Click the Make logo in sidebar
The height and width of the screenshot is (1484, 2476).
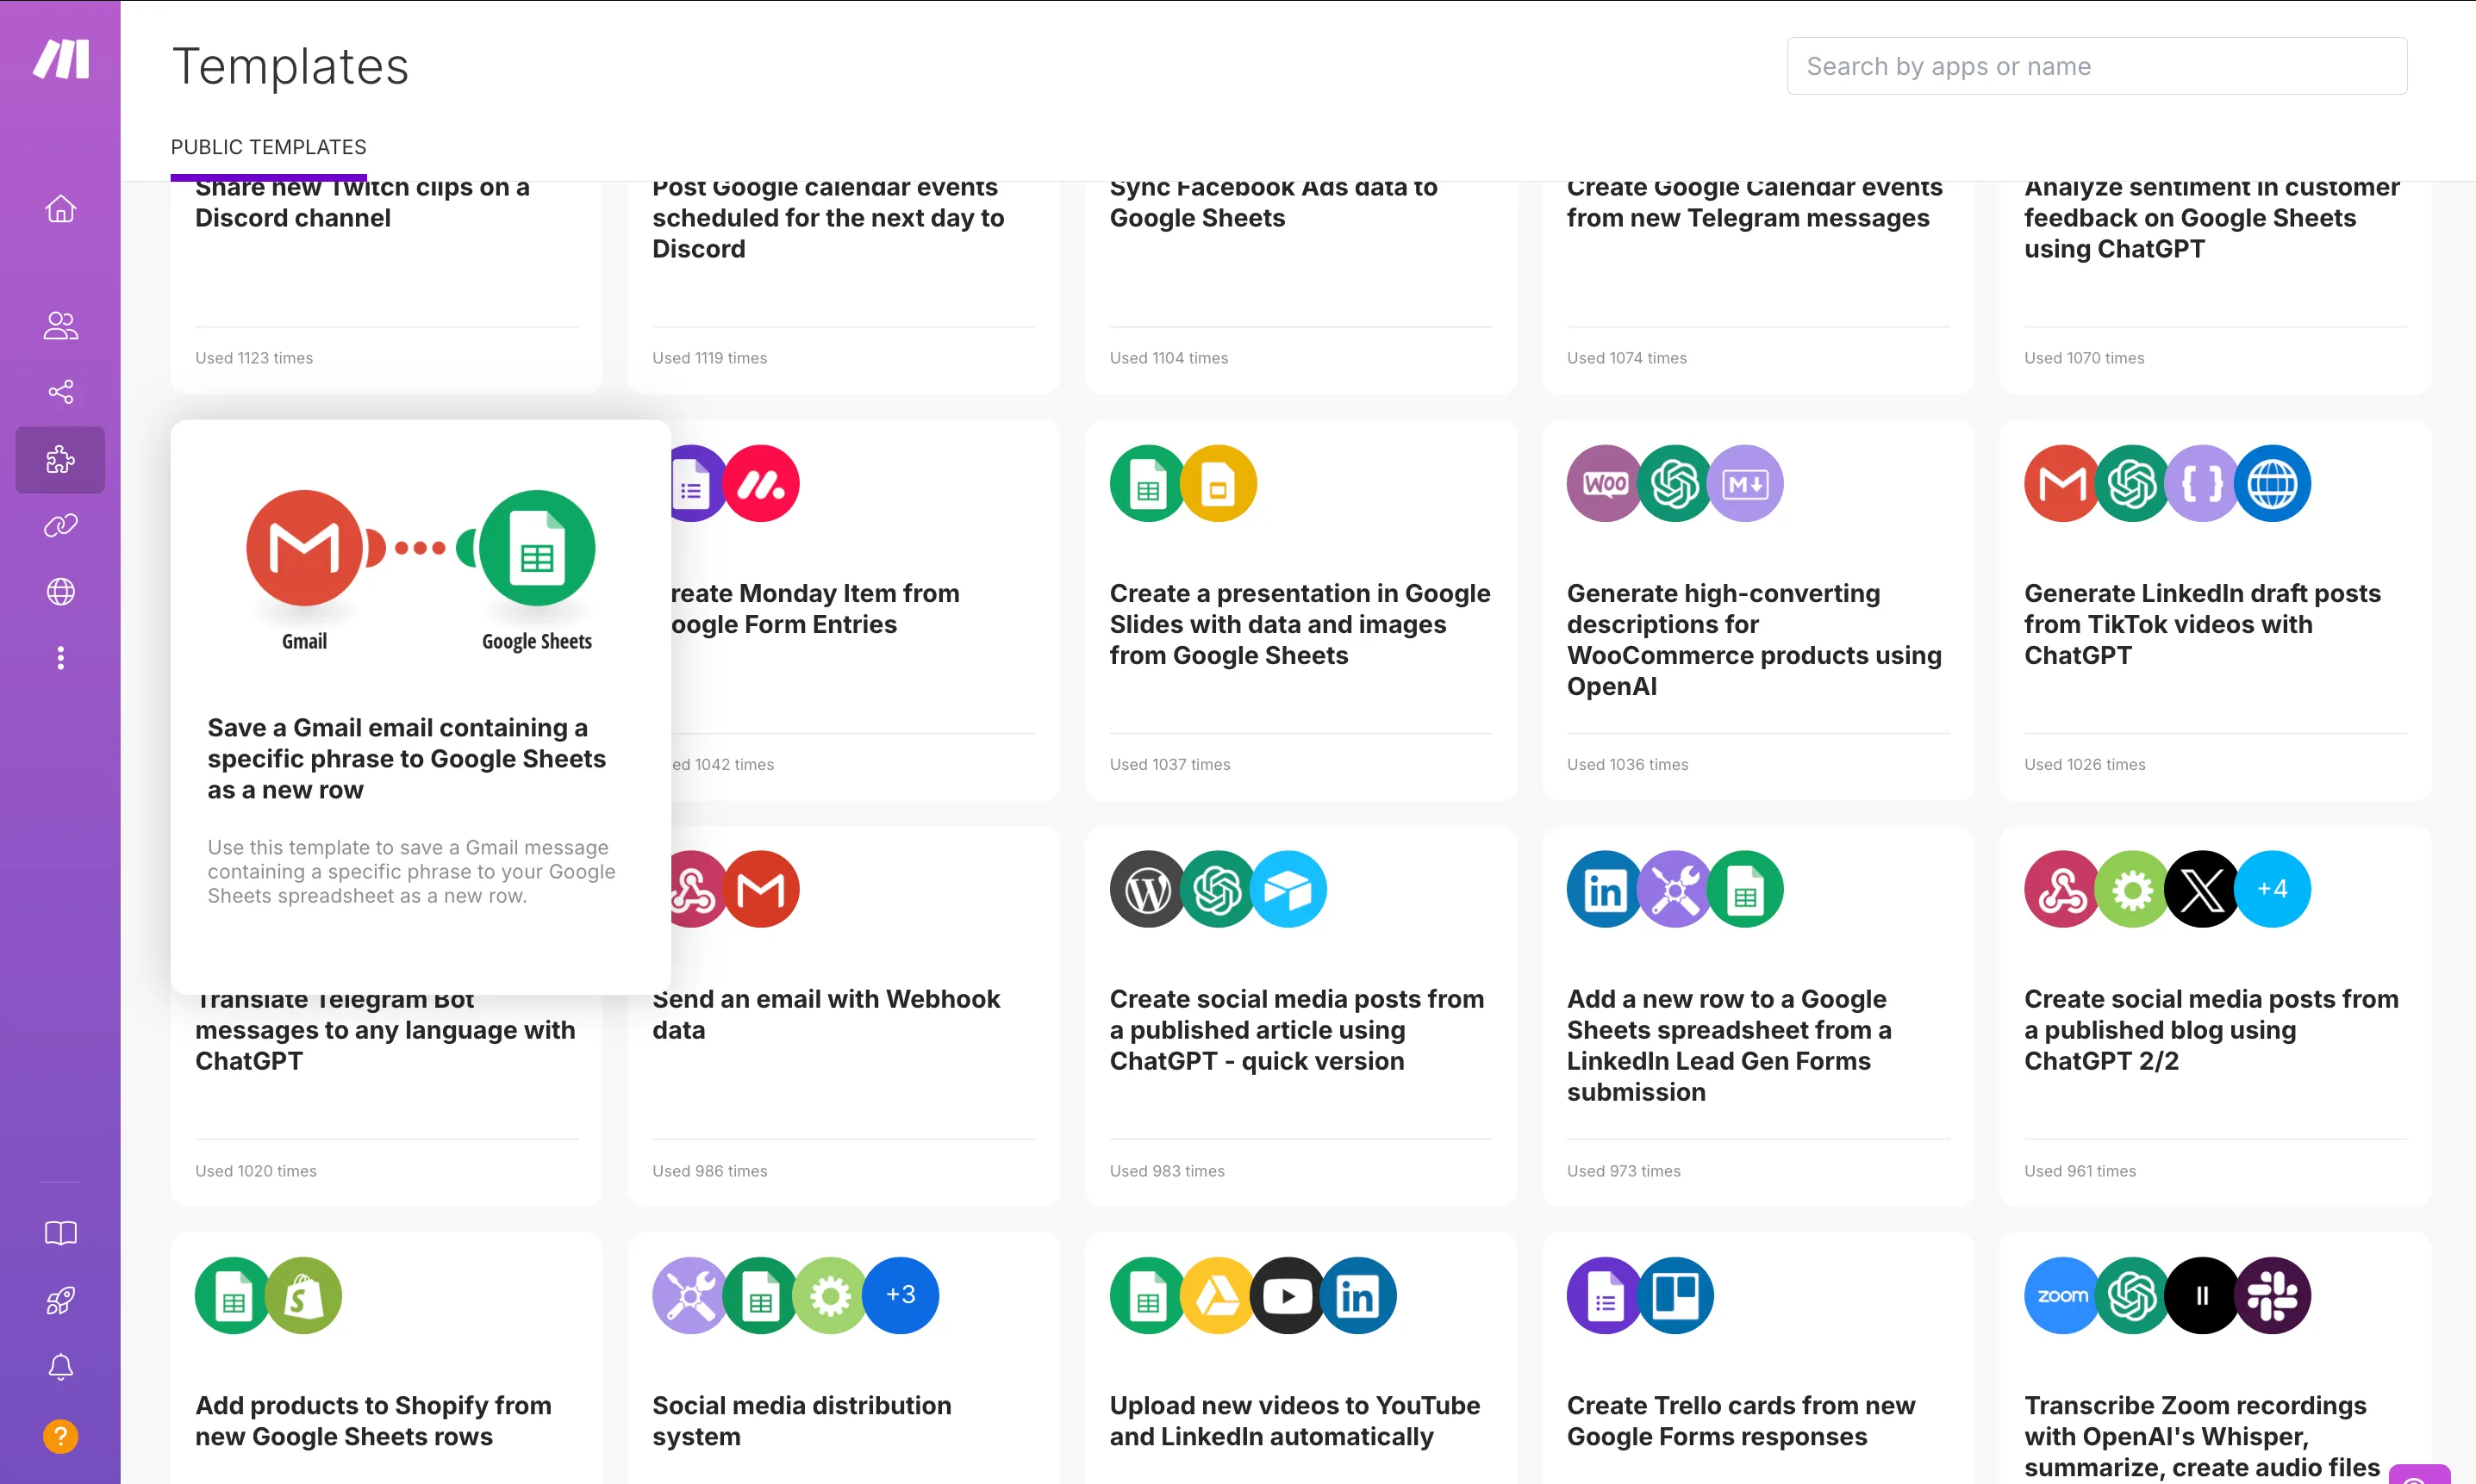click(61, 59)
